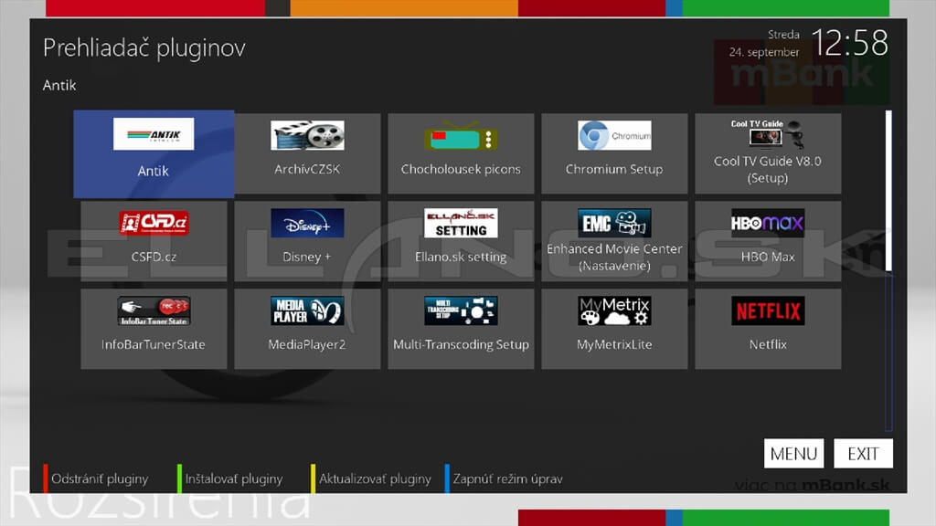This screenshot has height=526, width=936.
Task: Open the Antik plugin icon
Action: [x=154, y=133]
